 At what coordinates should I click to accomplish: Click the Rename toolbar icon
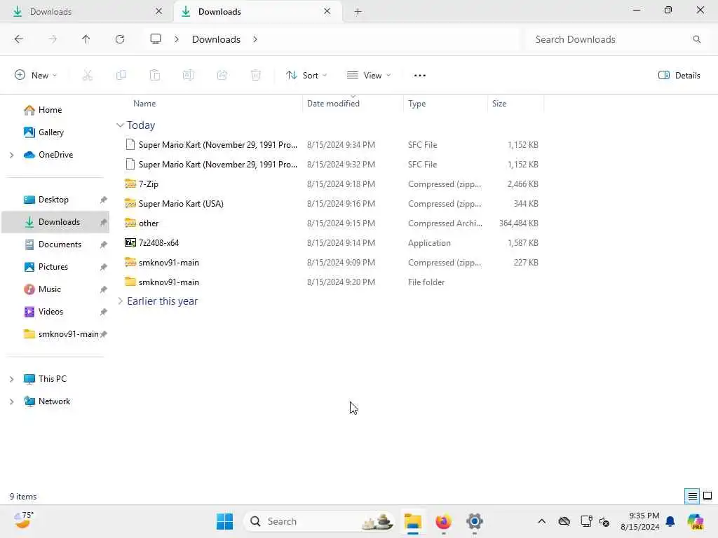(x=189, y=76)
